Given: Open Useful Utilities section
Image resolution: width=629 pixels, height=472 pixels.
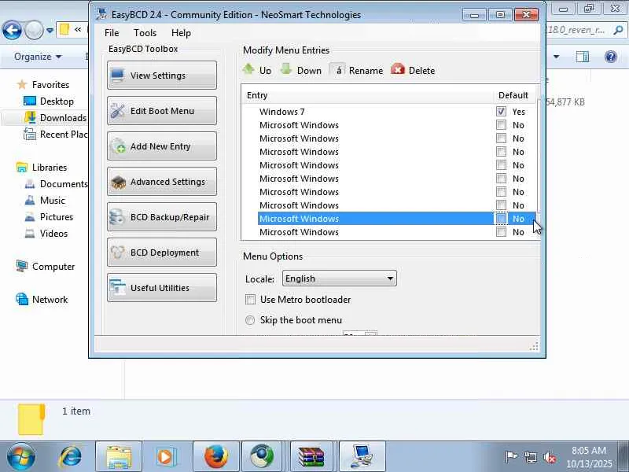Looking at the screenshot, I should pyautogui.click(x=162, y=287).
